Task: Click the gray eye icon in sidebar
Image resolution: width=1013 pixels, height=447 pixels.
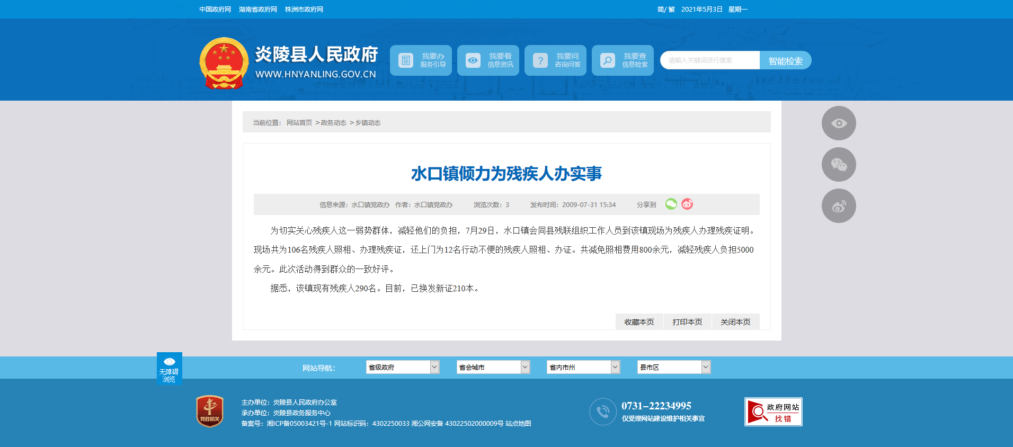Action: pos(839,123)
